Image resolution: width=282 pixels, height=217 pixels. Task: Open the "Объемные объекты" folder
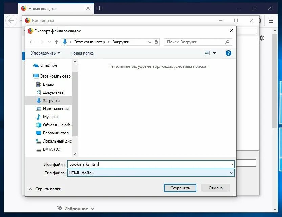54,125
